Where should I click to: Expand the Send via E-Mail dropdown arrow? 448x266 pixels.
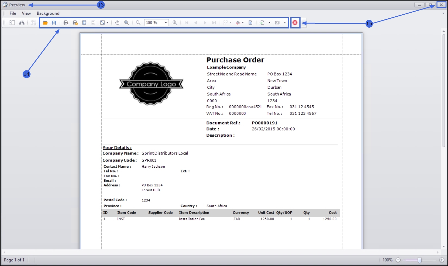pos(285,23)
